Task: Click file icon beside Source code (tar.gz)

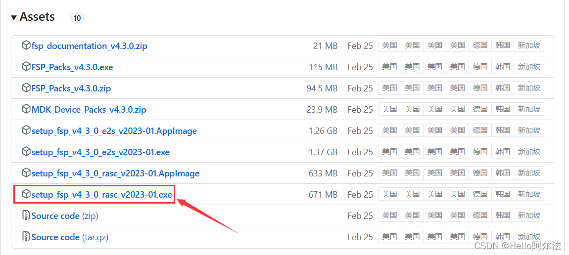Action: (x=26, y=237)
